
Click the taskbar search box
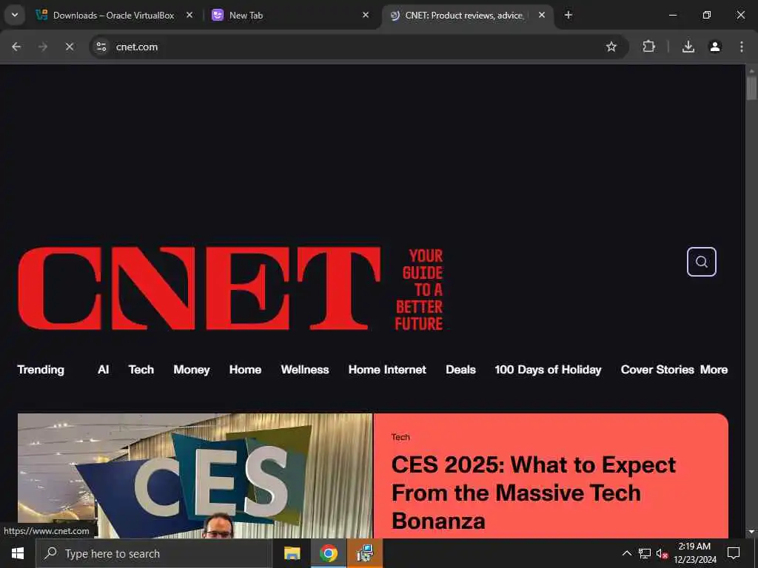[x=154, y=553]
